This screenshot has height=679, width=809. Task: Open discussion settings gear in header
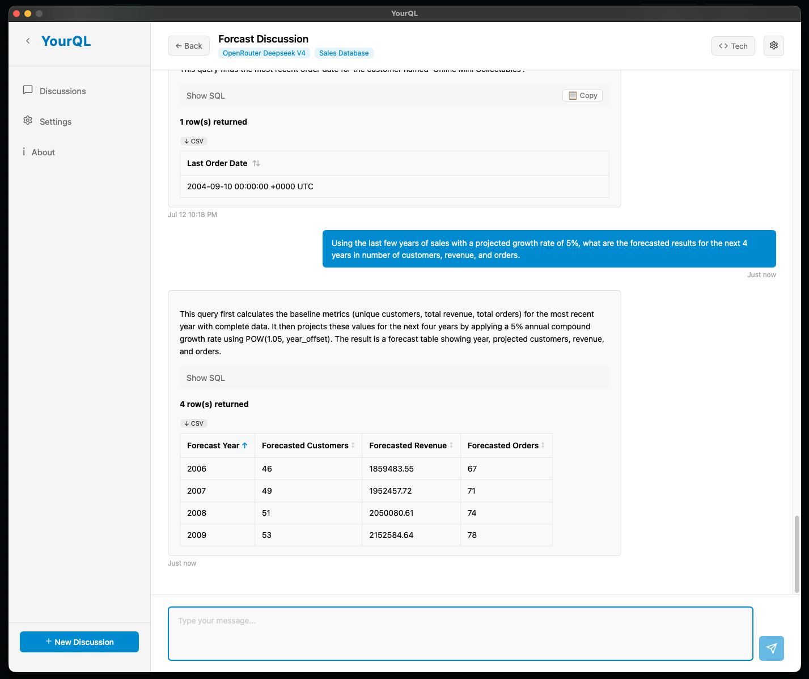click(774, 46)
